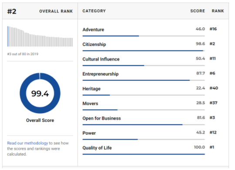Select the Adventure category label
This screenshot has height=170, width=235.
(93, 30)
